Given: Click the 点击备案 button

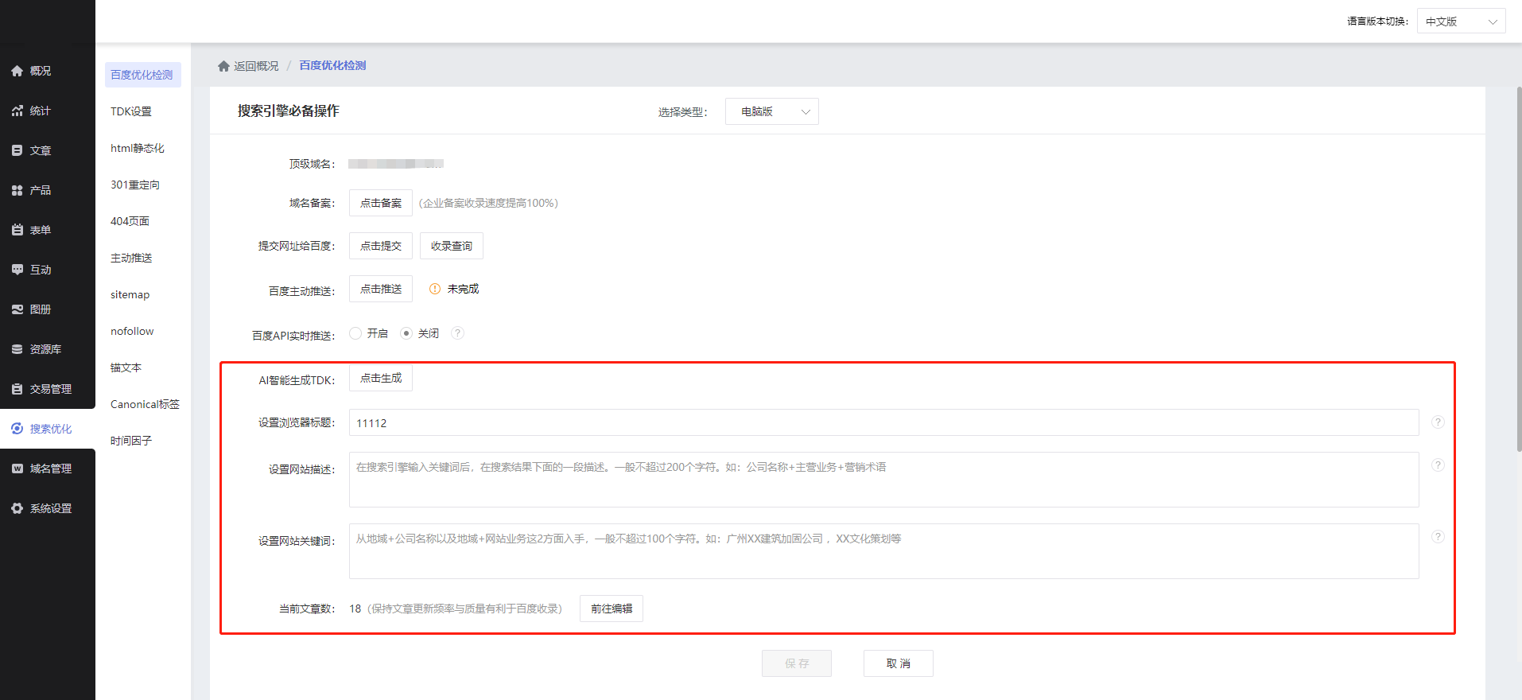Looking at the screenshot, I should pos(381,203).
